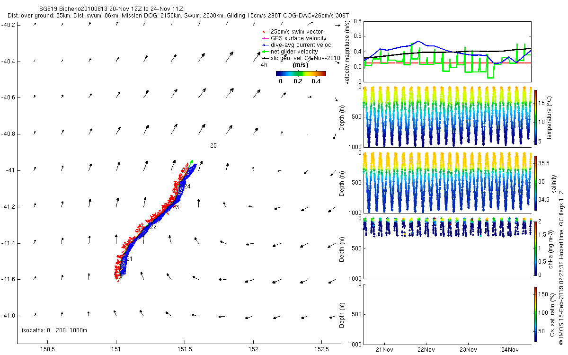Click the 'temperature (°C)' color bar label
Screen dimensions: 568x355
(x=550, y=117)
